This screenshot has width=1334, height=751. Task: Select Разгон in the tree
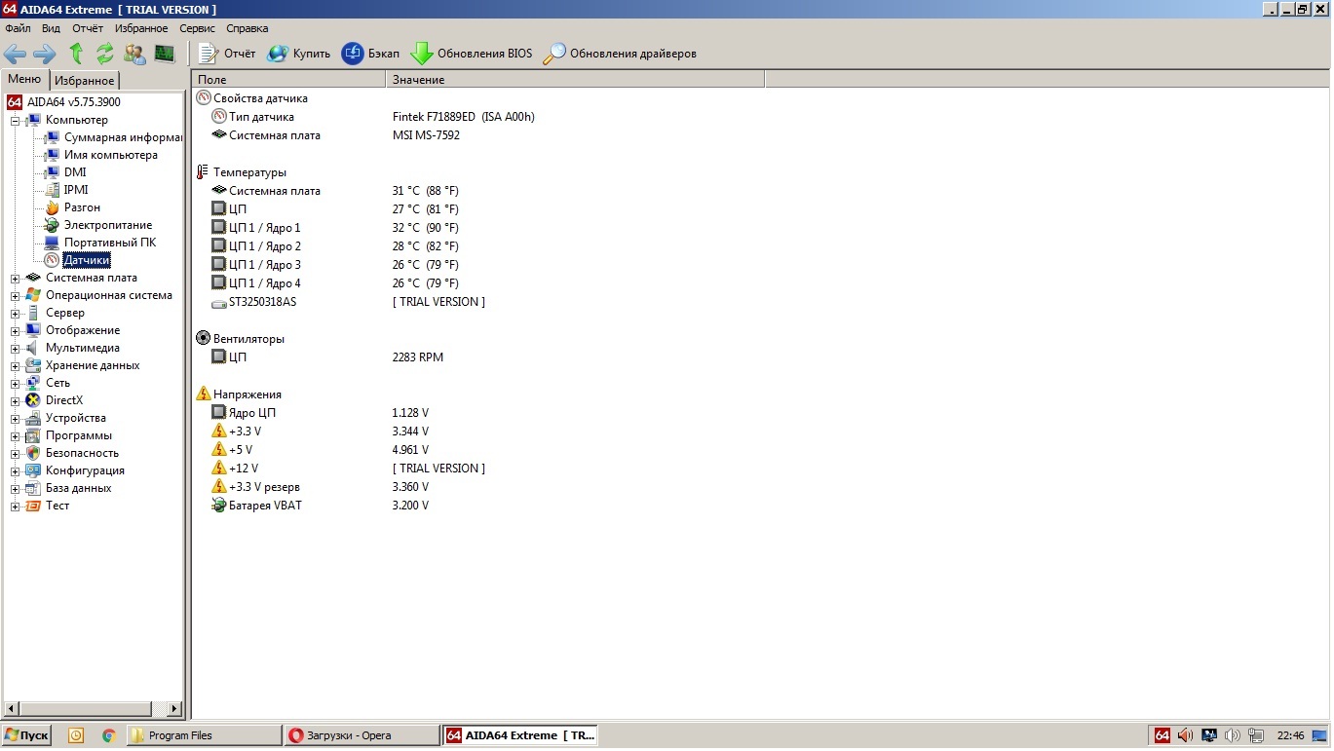83,207
